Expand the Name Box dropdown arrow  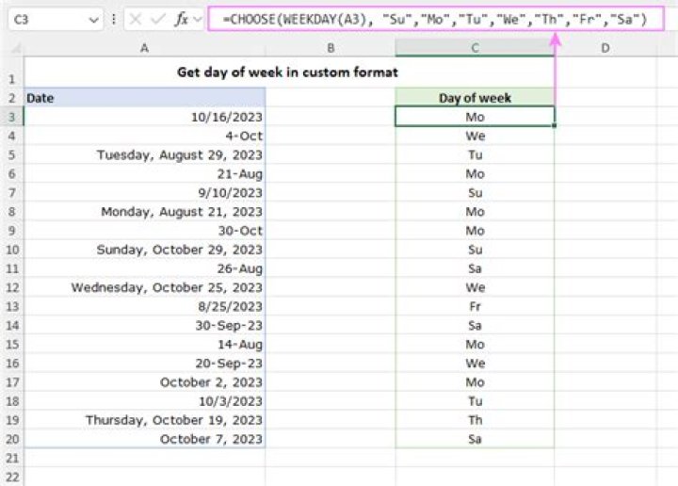[x=93, y=19]
